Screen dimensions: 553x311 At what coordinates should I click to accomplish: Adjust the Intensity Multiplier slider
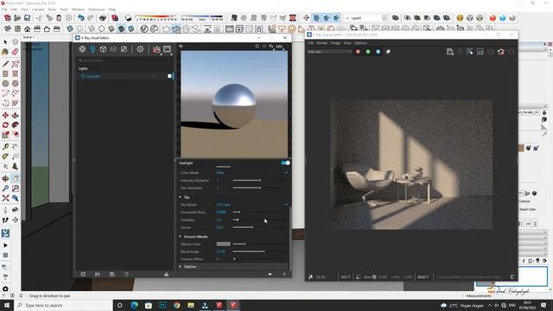click(x=259, y=181)
